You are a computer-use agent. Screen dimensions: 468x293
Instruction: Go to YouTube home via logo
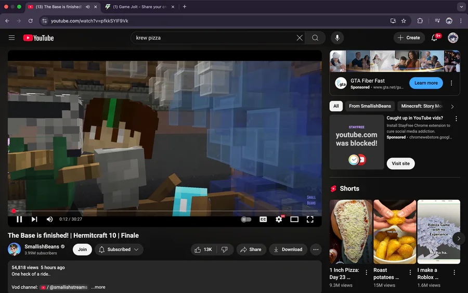pyautogui.click(x=38, y=38)
